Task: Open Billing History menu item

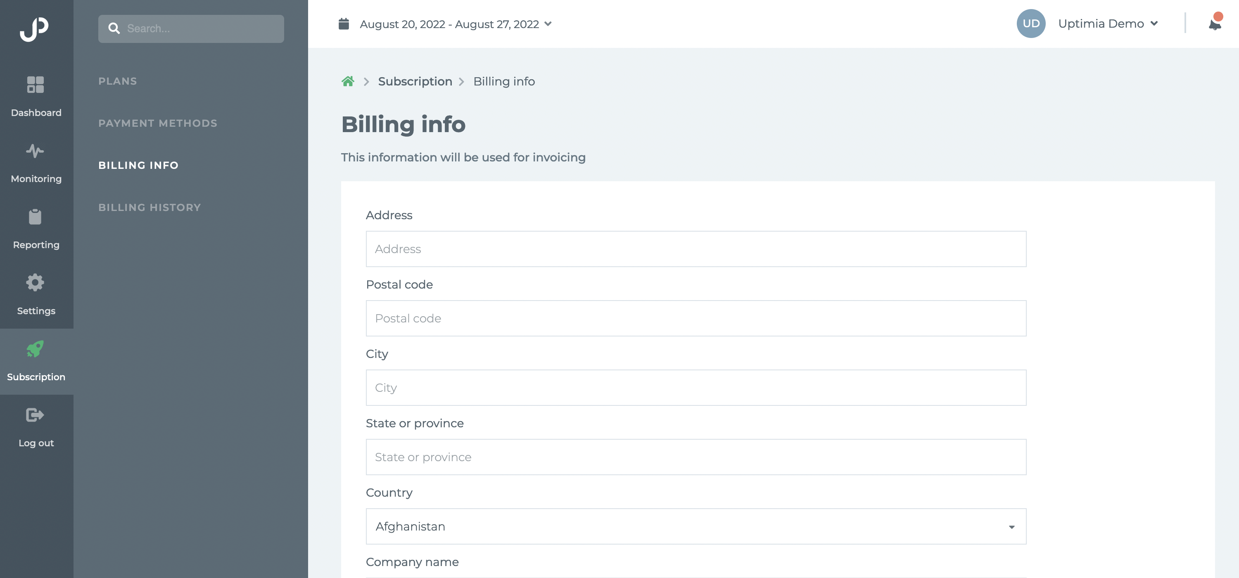Action: [x=150, y=207]
